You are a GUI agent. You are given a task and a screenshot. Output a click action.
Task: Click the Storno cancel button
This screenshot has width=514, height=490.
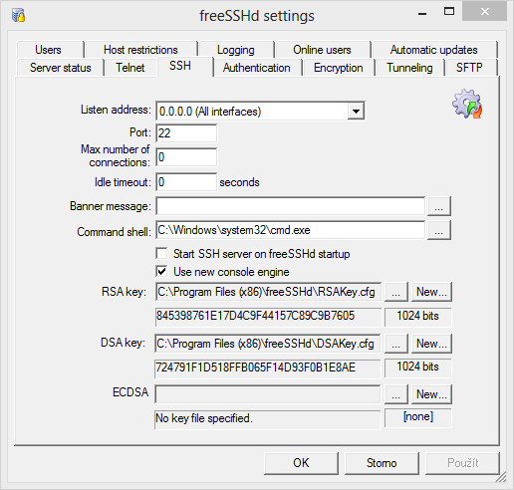pyautogui.click(x=382, y=463)
